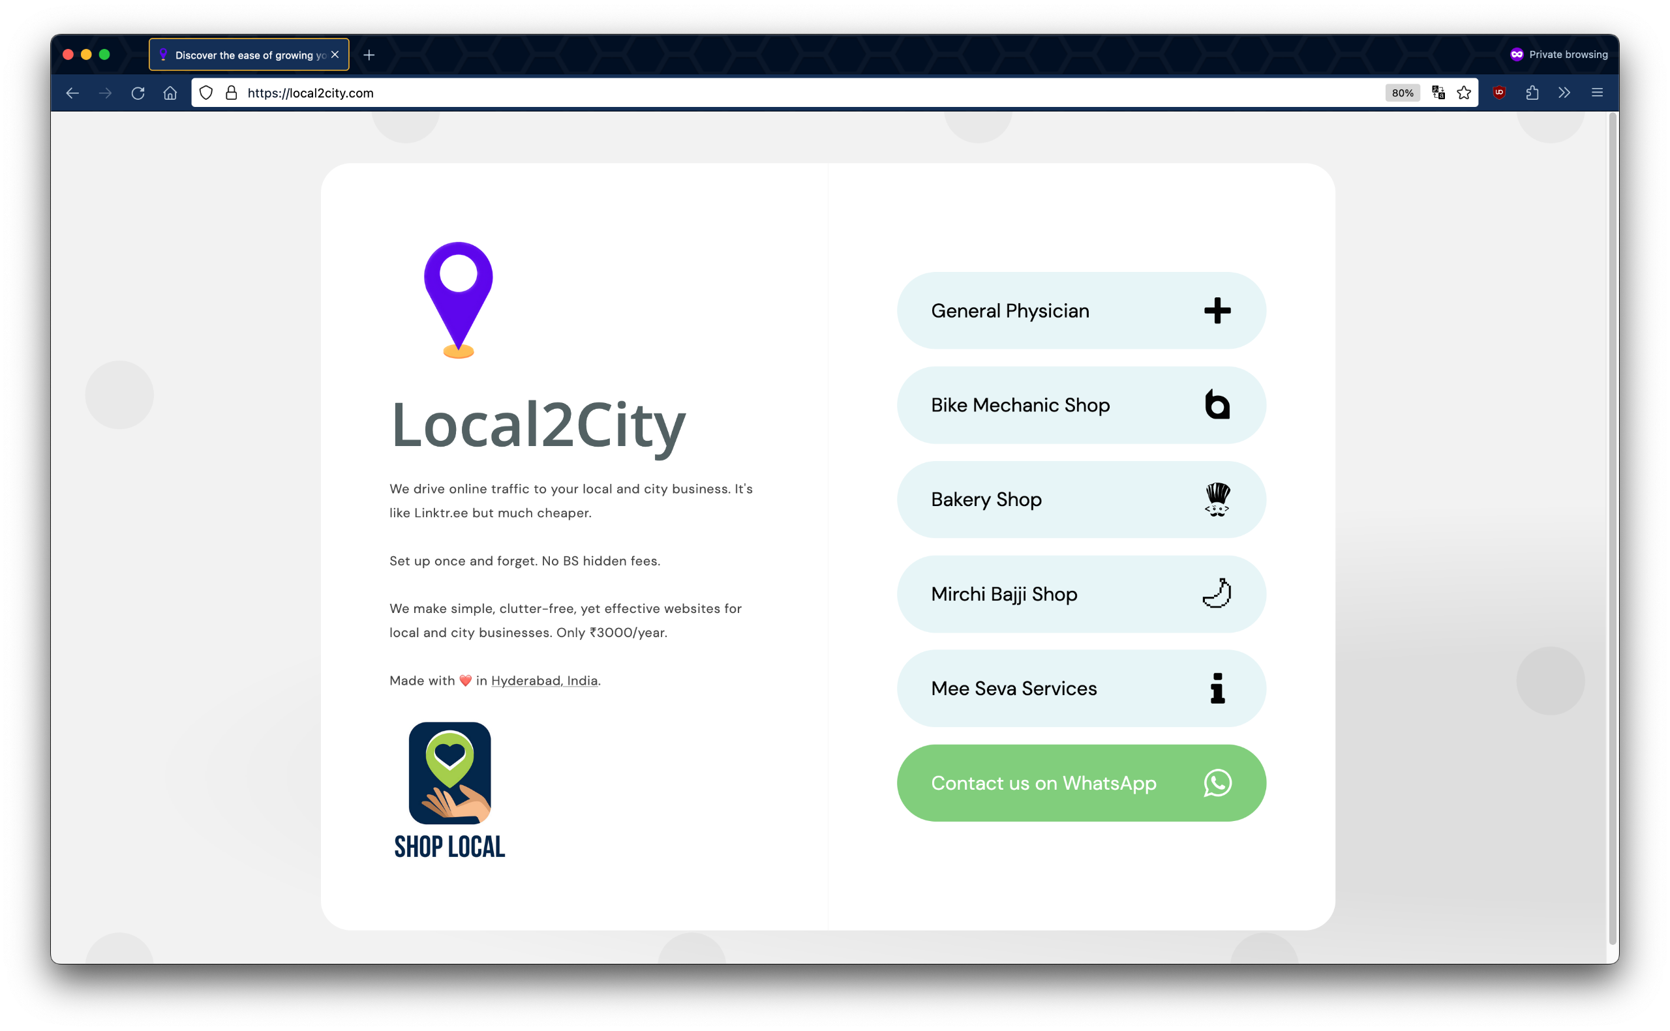Open a new tab with plus button

pos(369,55)
